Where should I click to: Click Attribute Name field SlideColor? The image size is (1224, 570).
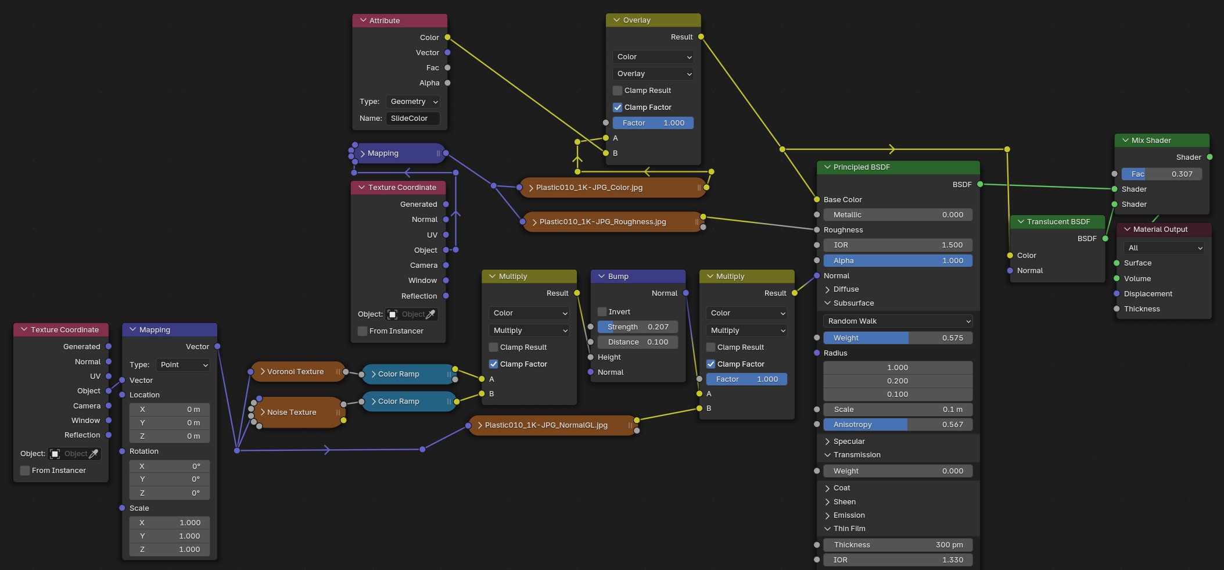coord(413,119)
